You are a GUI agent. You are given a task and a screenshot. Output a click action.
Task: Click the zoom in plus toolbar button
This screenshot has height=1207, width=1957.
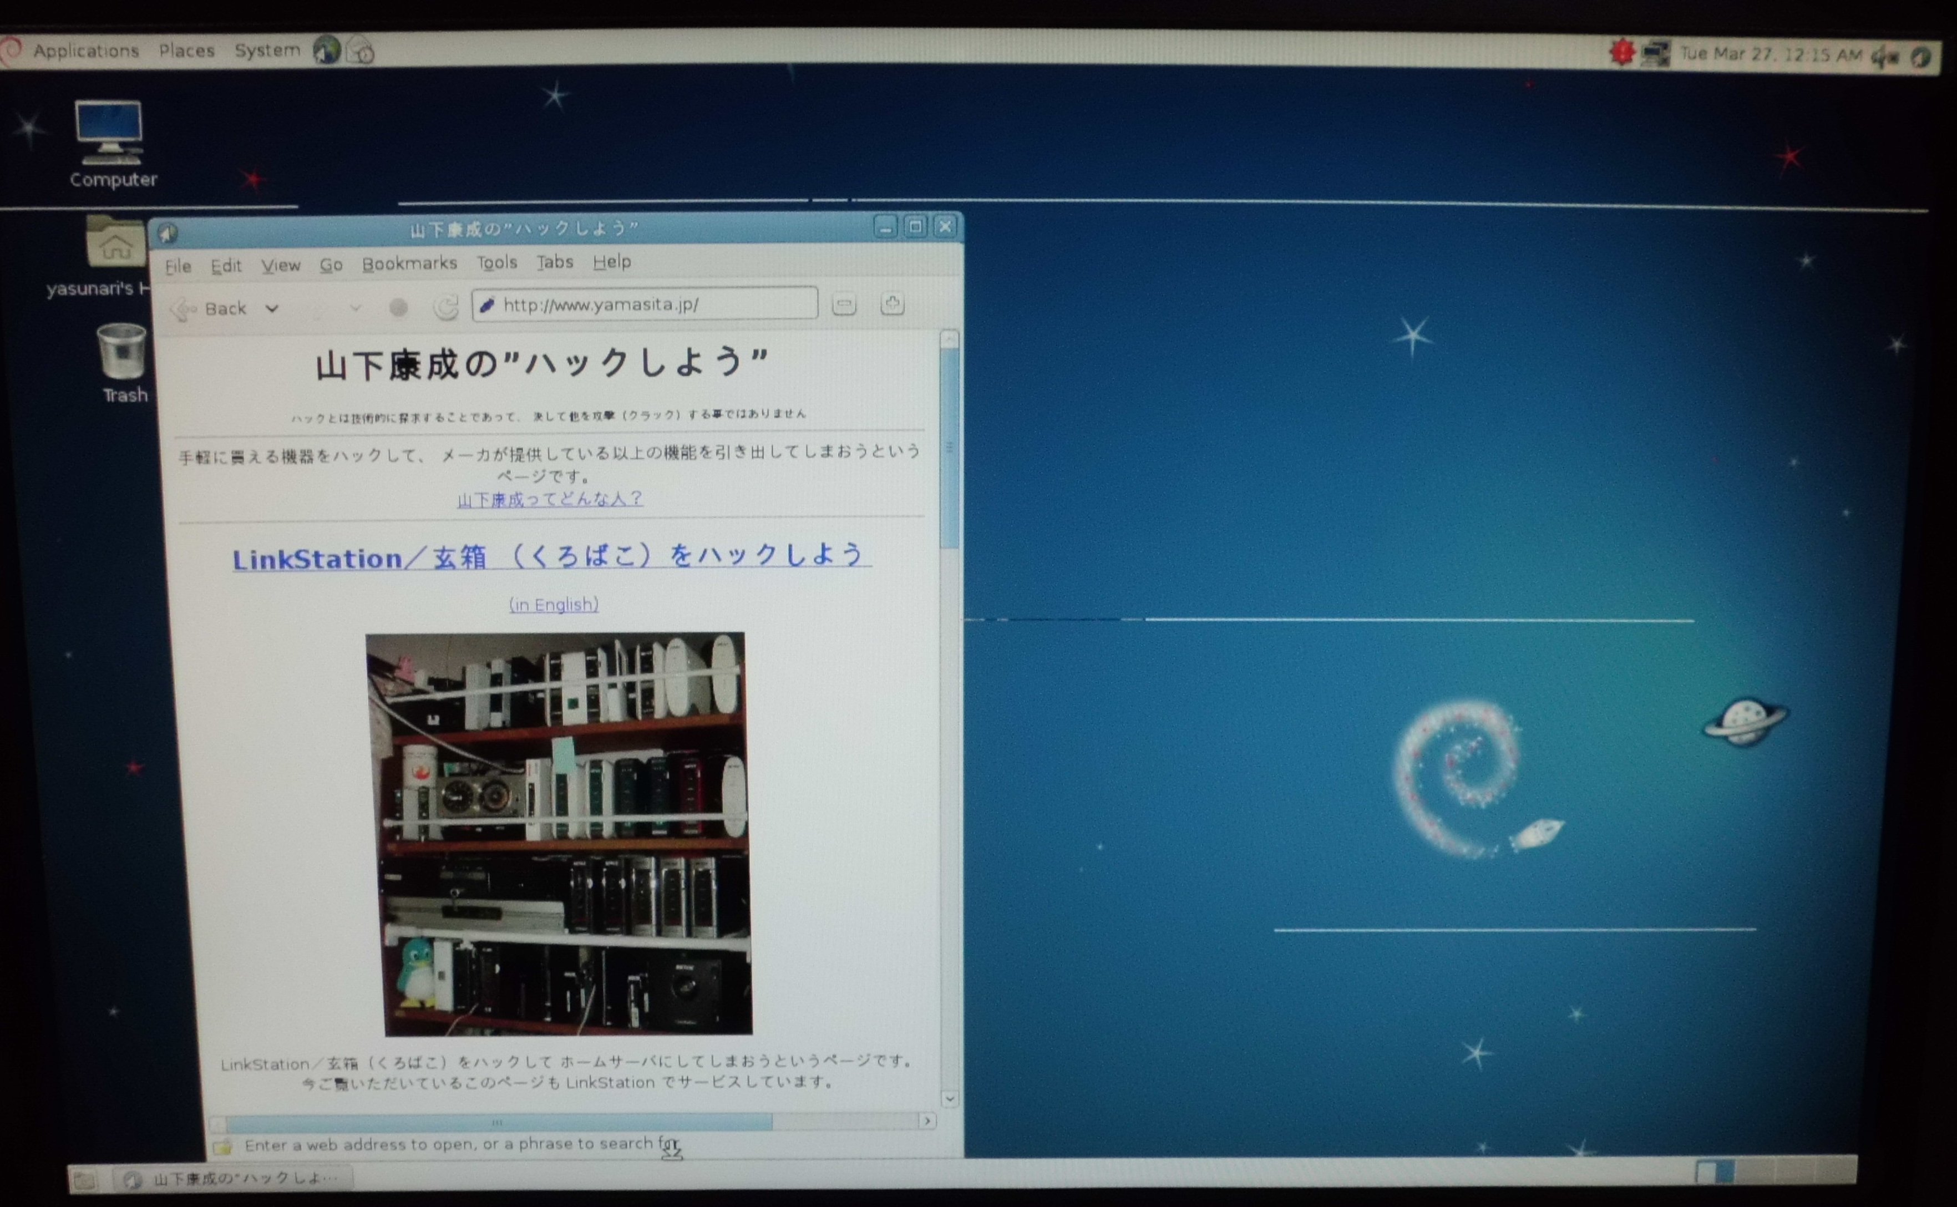pos(893,303)
